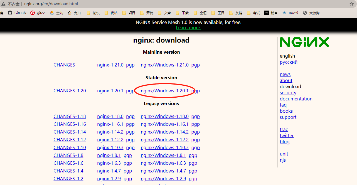The height and width of the screenshot is (185, 357).
Task: Click the Legacy versions heading text
Action: pos(161,103)
